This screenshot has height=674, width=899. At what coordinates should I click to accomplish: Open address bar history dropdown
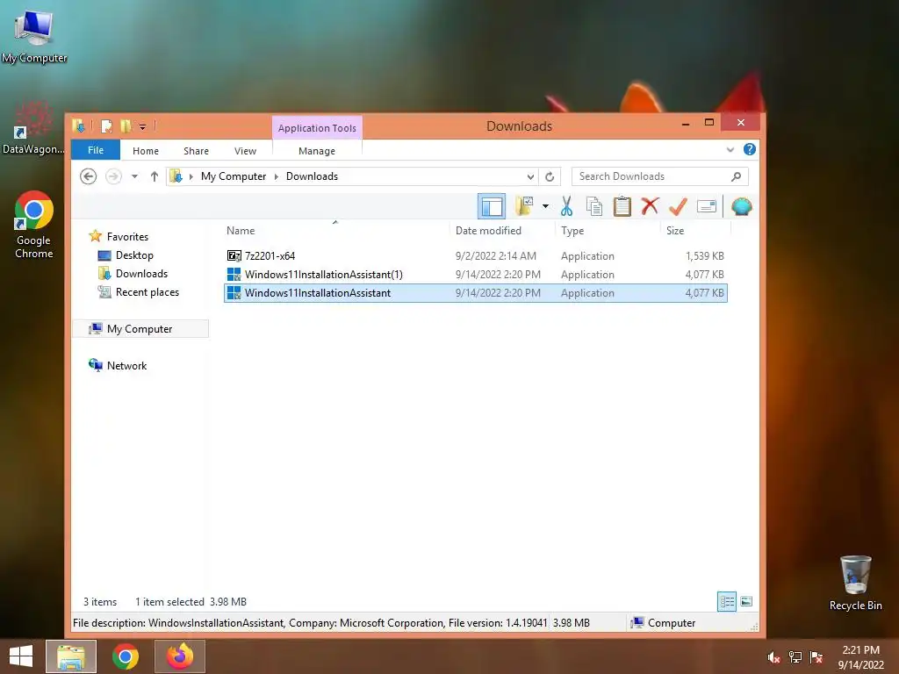(530, 176)
